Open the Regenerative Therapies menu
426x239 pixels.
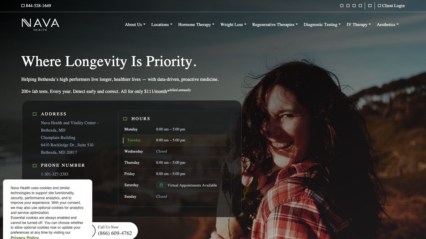pos(275,24)
